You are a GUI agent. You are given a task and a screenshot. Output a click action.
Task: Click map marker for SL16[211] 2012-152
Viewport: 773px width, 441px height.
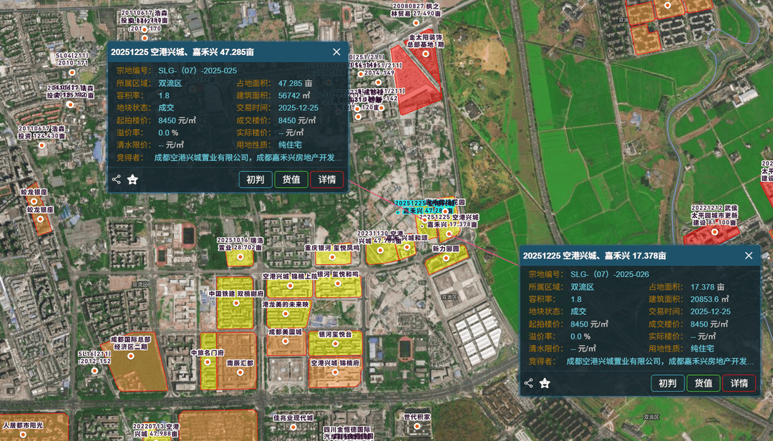94,370
